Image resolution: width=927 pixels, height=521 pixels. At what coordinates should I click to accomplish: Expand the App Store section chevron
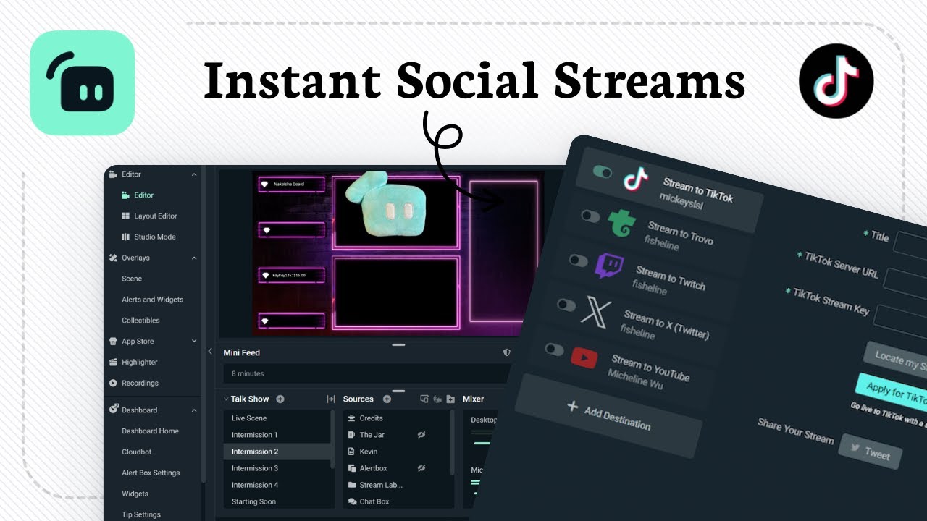[x=194, y=341]
